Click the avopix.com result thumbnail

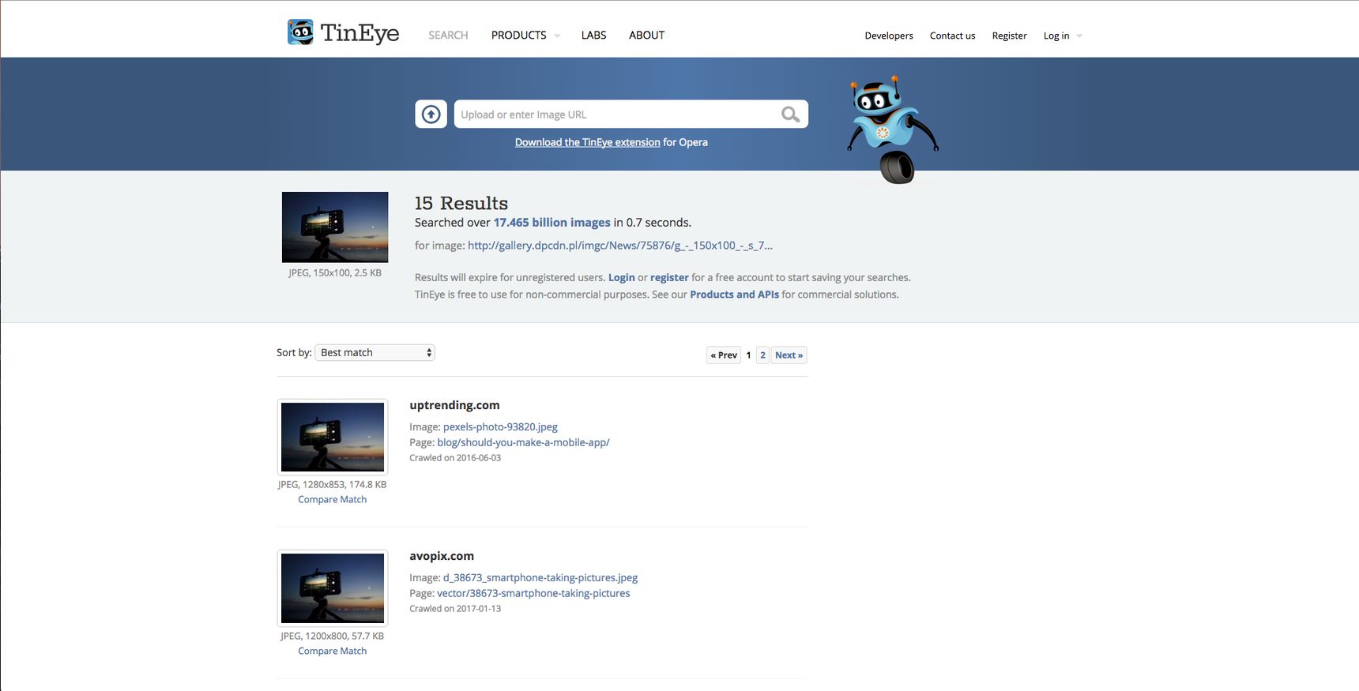tap(333, 588)
